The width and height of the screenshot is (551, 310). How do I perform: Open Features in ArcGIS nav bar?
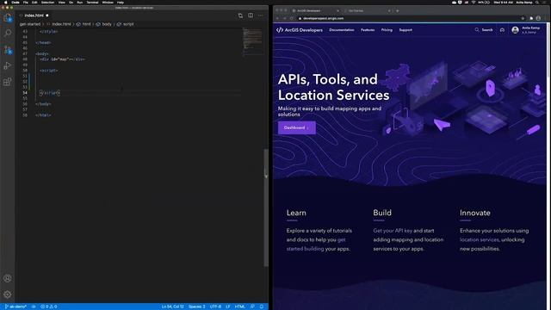coord(368,30)
